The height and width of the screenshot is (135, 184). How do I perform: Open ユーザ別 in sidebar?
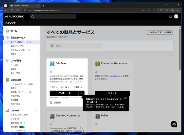pyautogui.click(x=14, y=65)
